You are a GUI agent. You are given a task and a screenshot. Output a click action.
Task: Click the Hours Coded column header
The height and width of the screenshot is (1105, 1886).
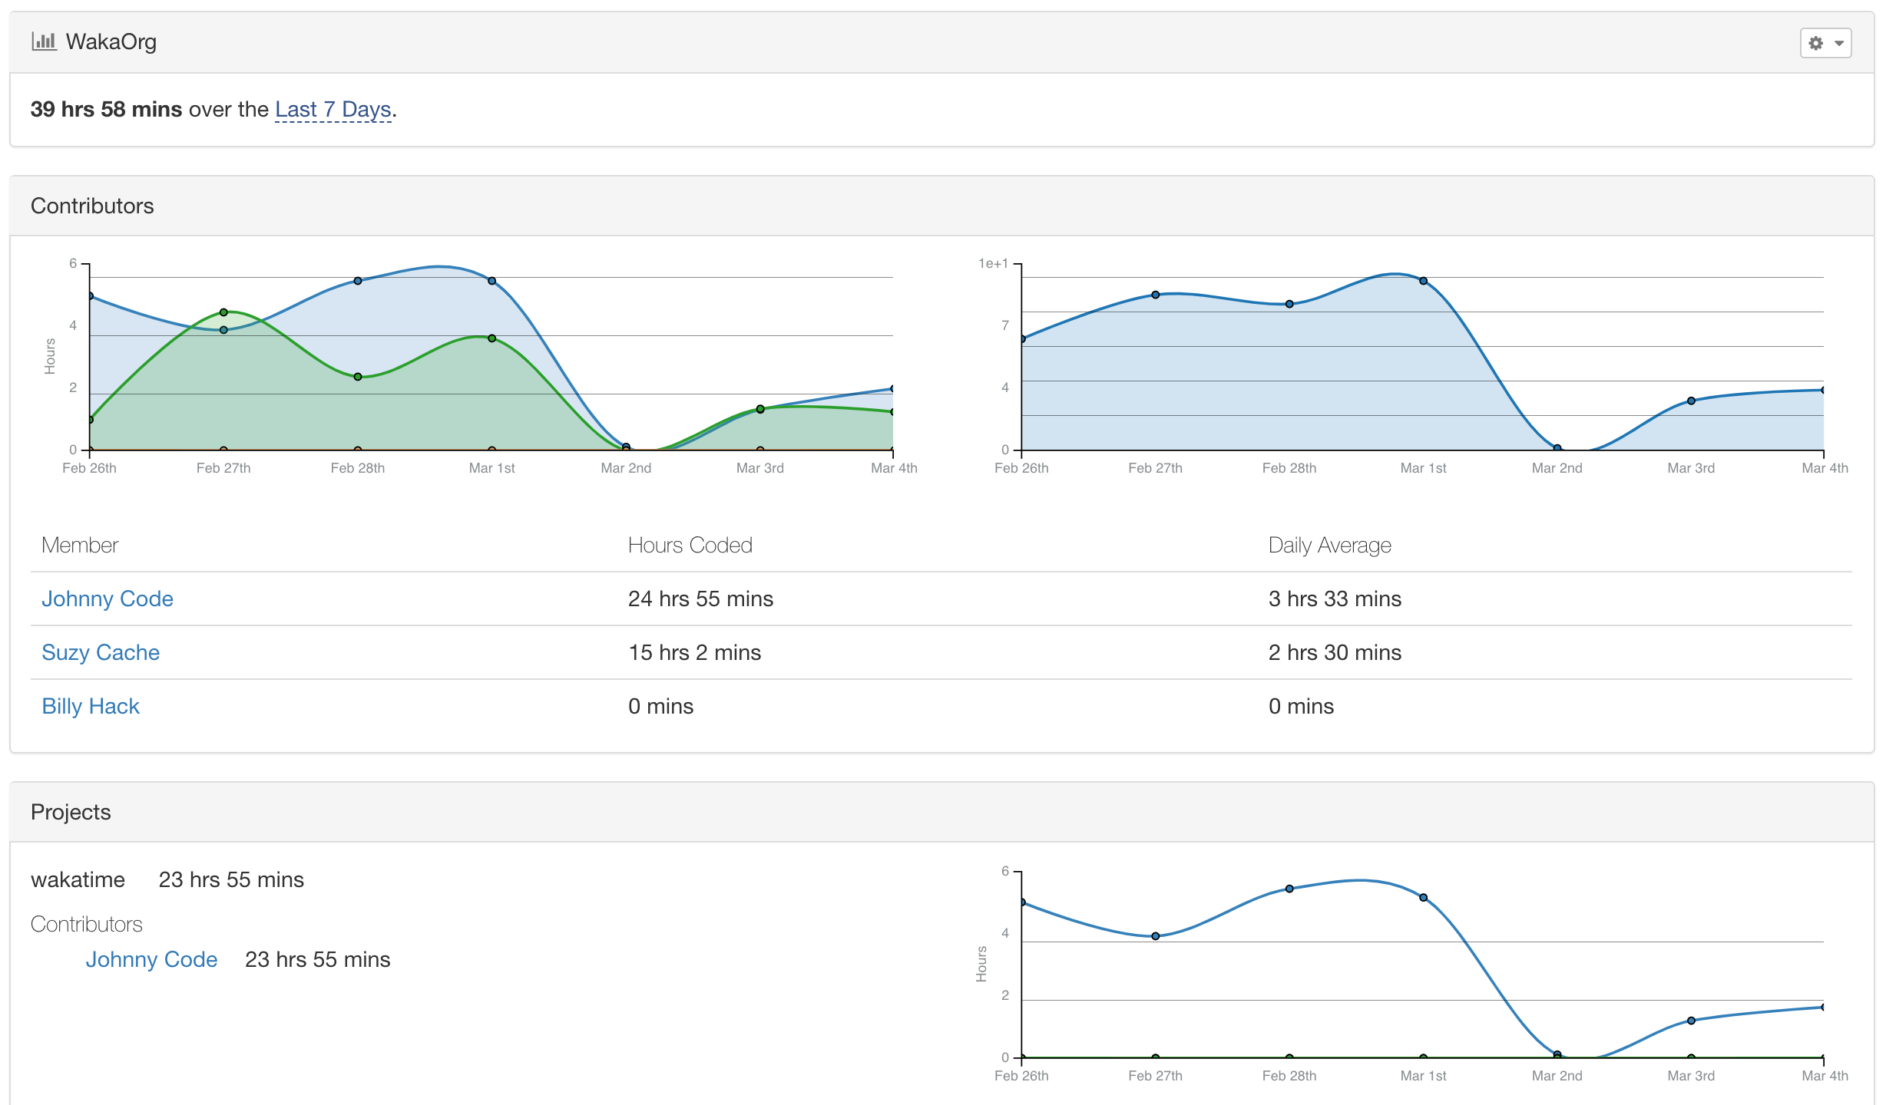click(x=690, y=545)
